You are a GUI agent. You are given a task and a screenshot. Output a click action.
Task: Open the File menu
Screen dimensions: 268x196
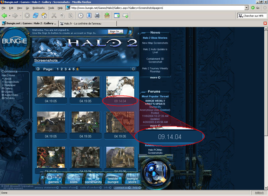click(x=3, y=8)
